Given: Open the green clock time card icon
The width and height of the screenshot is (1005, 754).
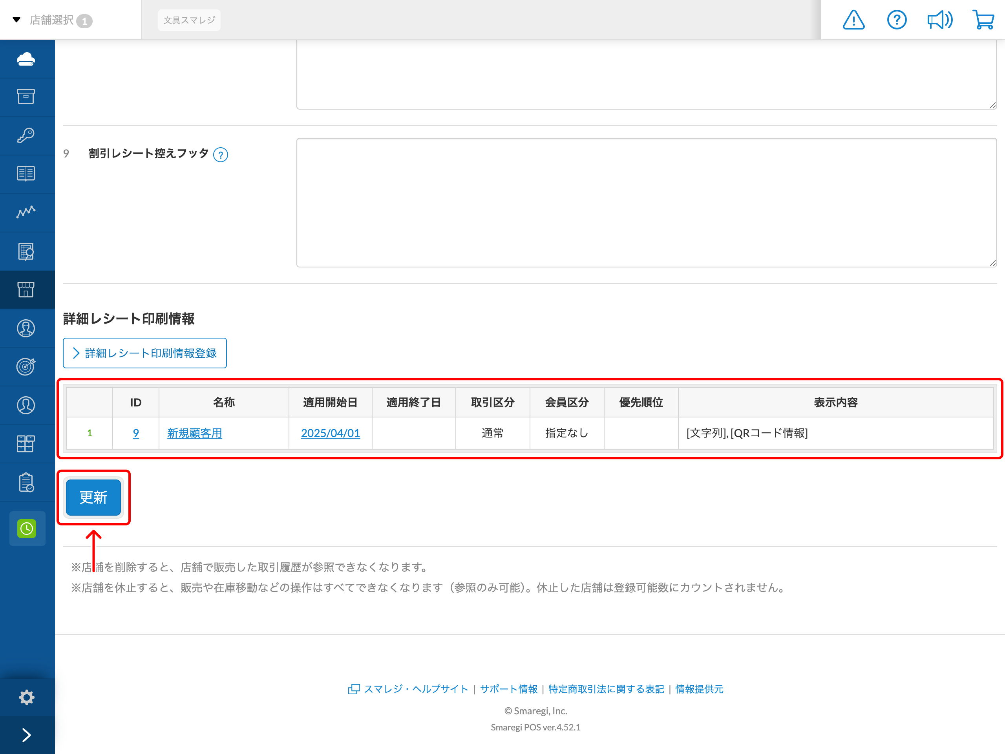Looking at the screenshot, I should click(27, 529).
